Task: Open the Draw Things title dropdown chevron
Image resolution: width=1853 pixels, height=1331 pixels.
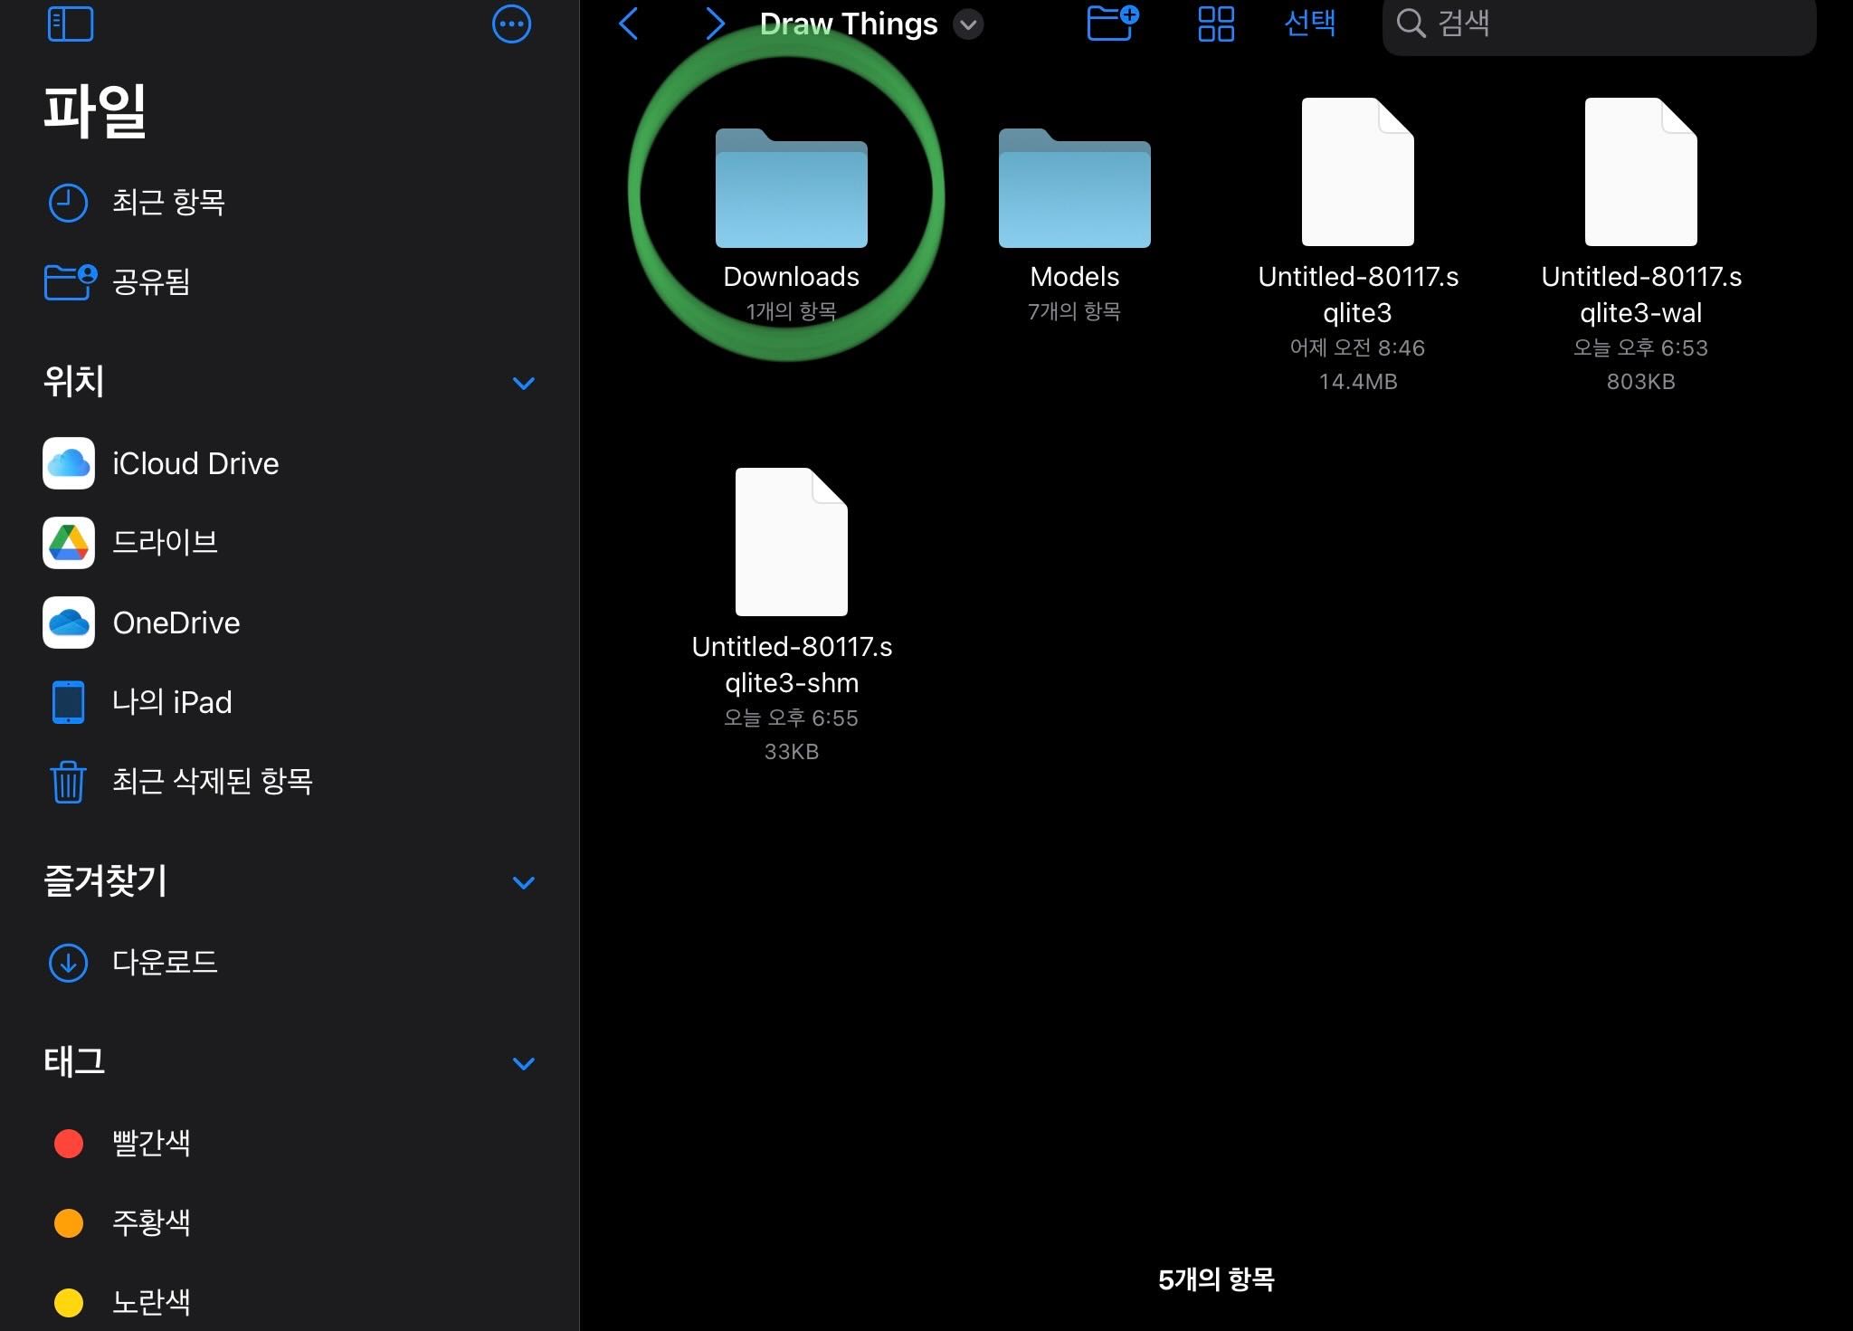Action: point(967,26)
